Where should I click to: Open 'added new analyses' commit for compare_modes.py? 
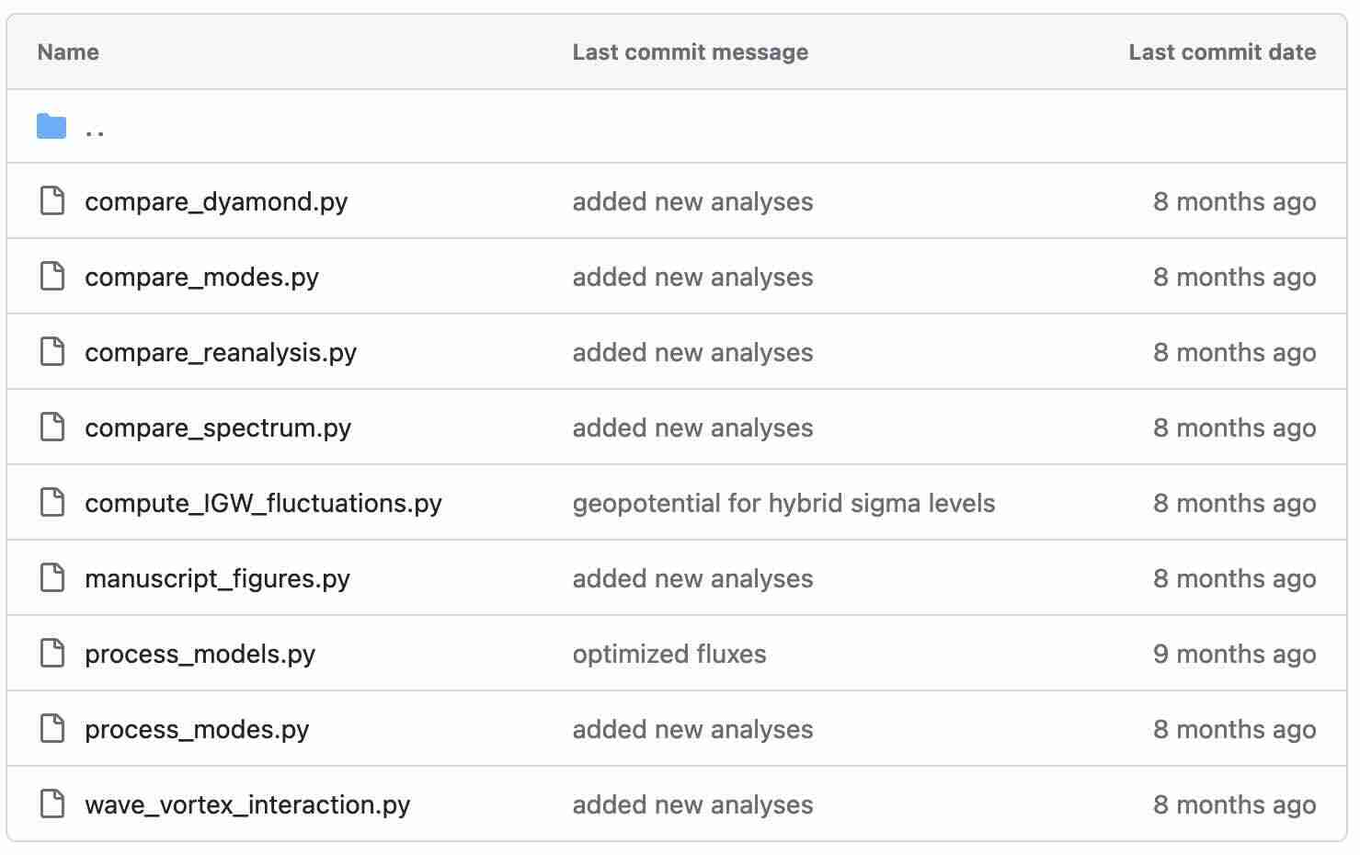tap(692, 277)
